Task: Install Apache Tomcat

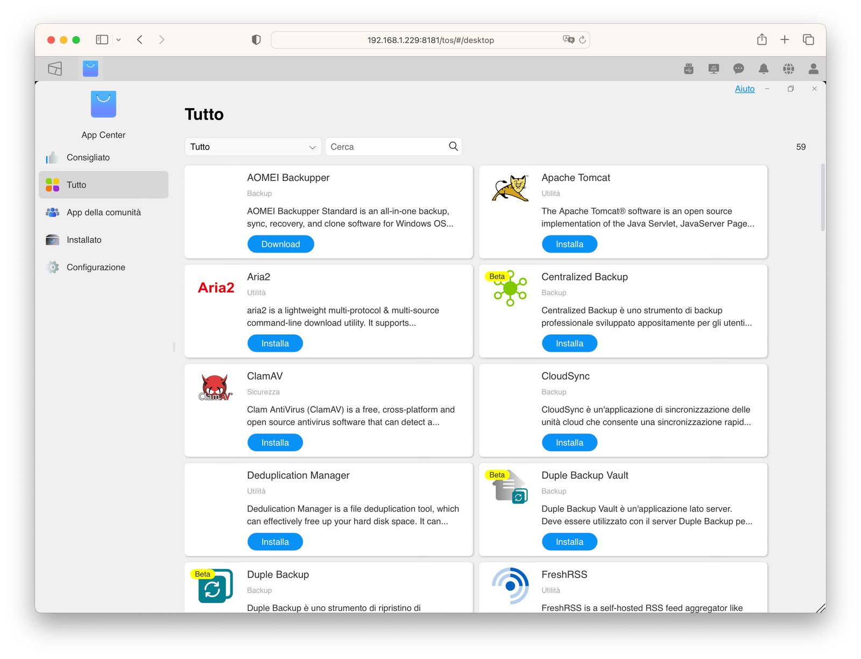Action: (x=569, y=244)
